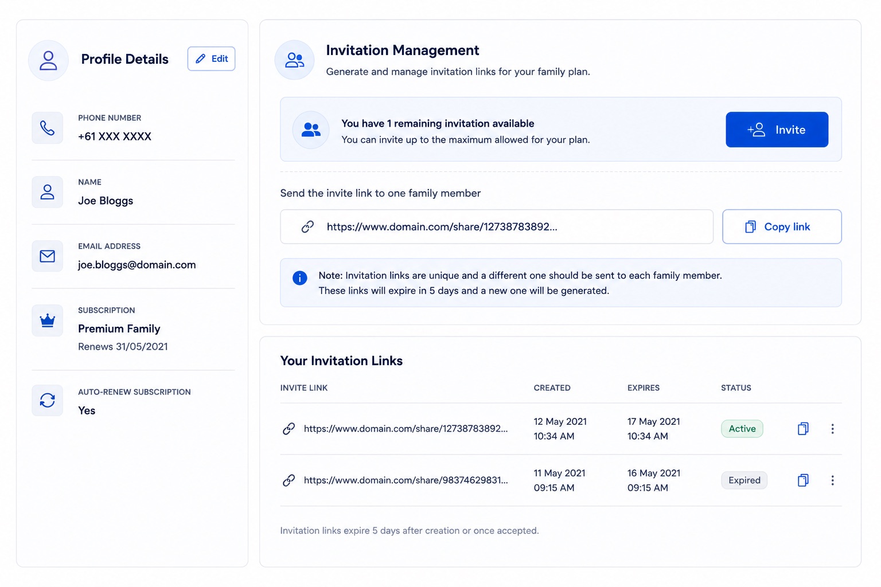Click the INVITE LINK column header

coord(304,388)
